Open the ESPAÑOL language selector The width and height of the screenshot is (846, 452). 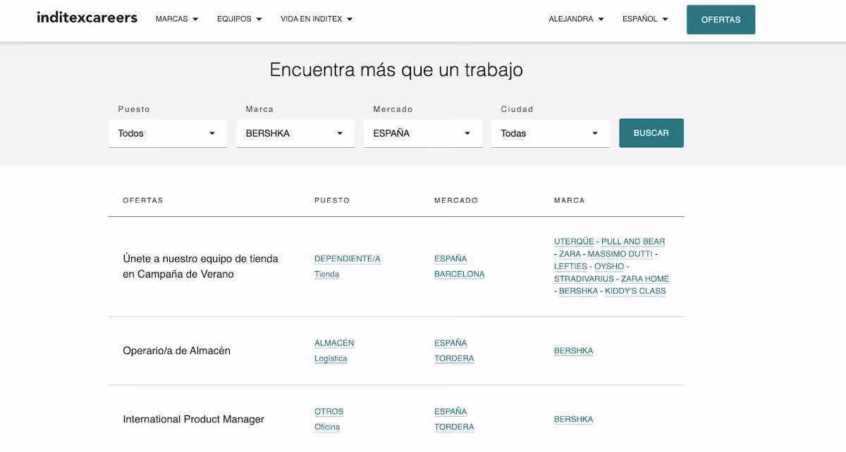point(644,19)
